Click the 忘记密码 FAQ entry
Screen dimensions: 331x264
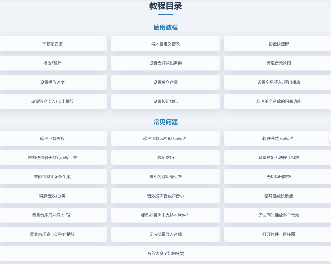pos(165,158)
